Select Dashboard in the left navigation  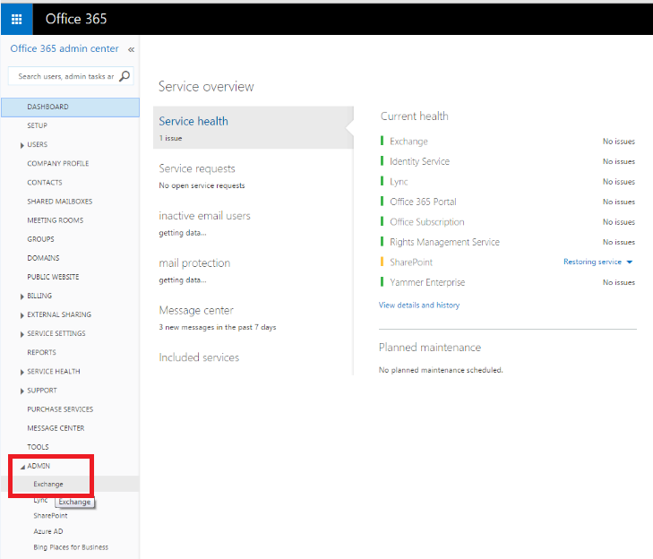click(x=47, y=107)
